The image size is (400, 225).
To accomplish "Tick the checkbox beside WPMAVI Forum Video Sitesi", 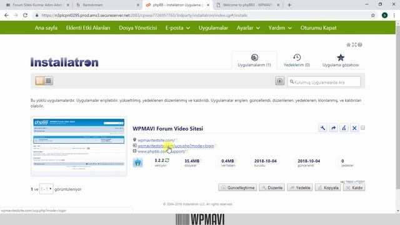I will pyautogui.click(x=362, y=127).
